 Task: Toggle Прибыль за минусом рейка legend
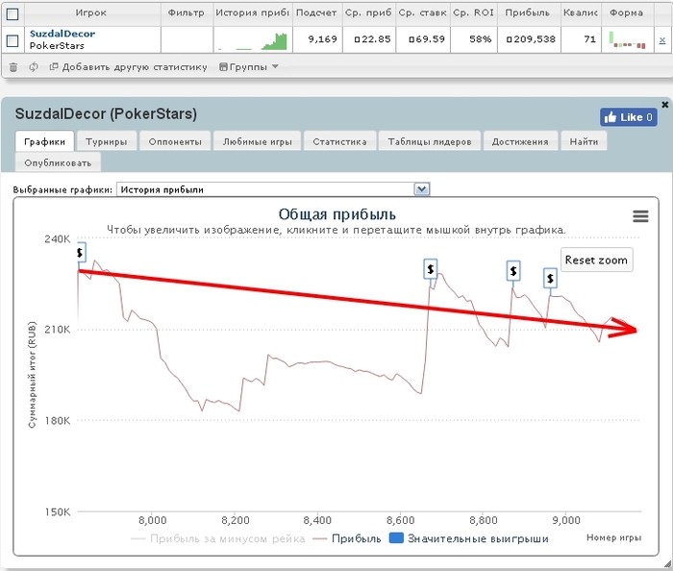[x=218, y=539]
